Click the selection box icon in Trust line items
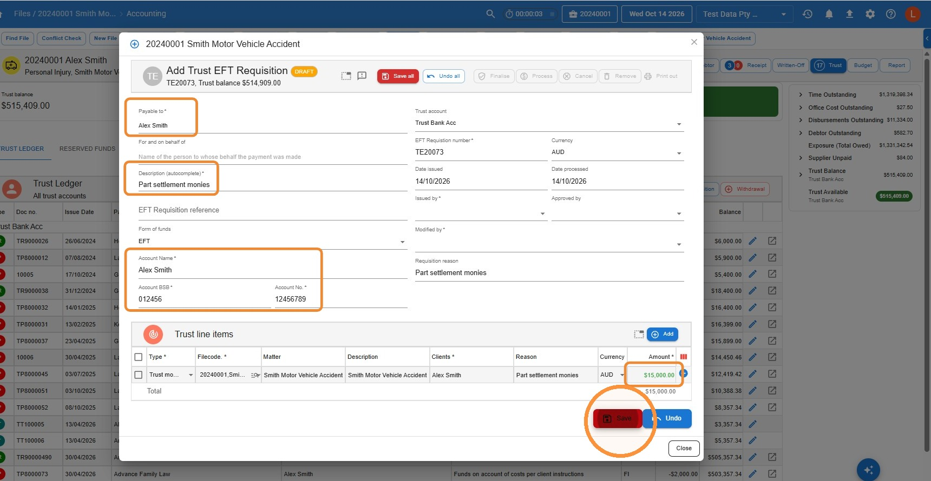 point(639,335)
